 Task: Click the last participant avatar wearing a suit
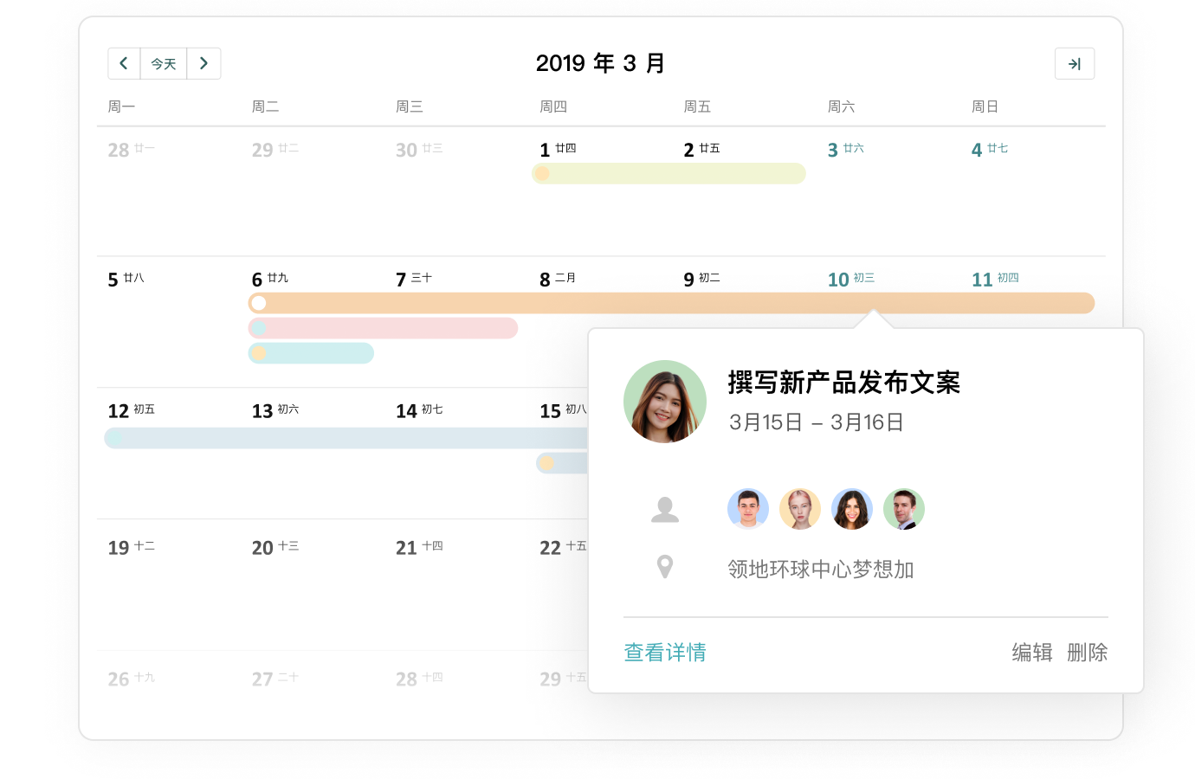point(904,509)
